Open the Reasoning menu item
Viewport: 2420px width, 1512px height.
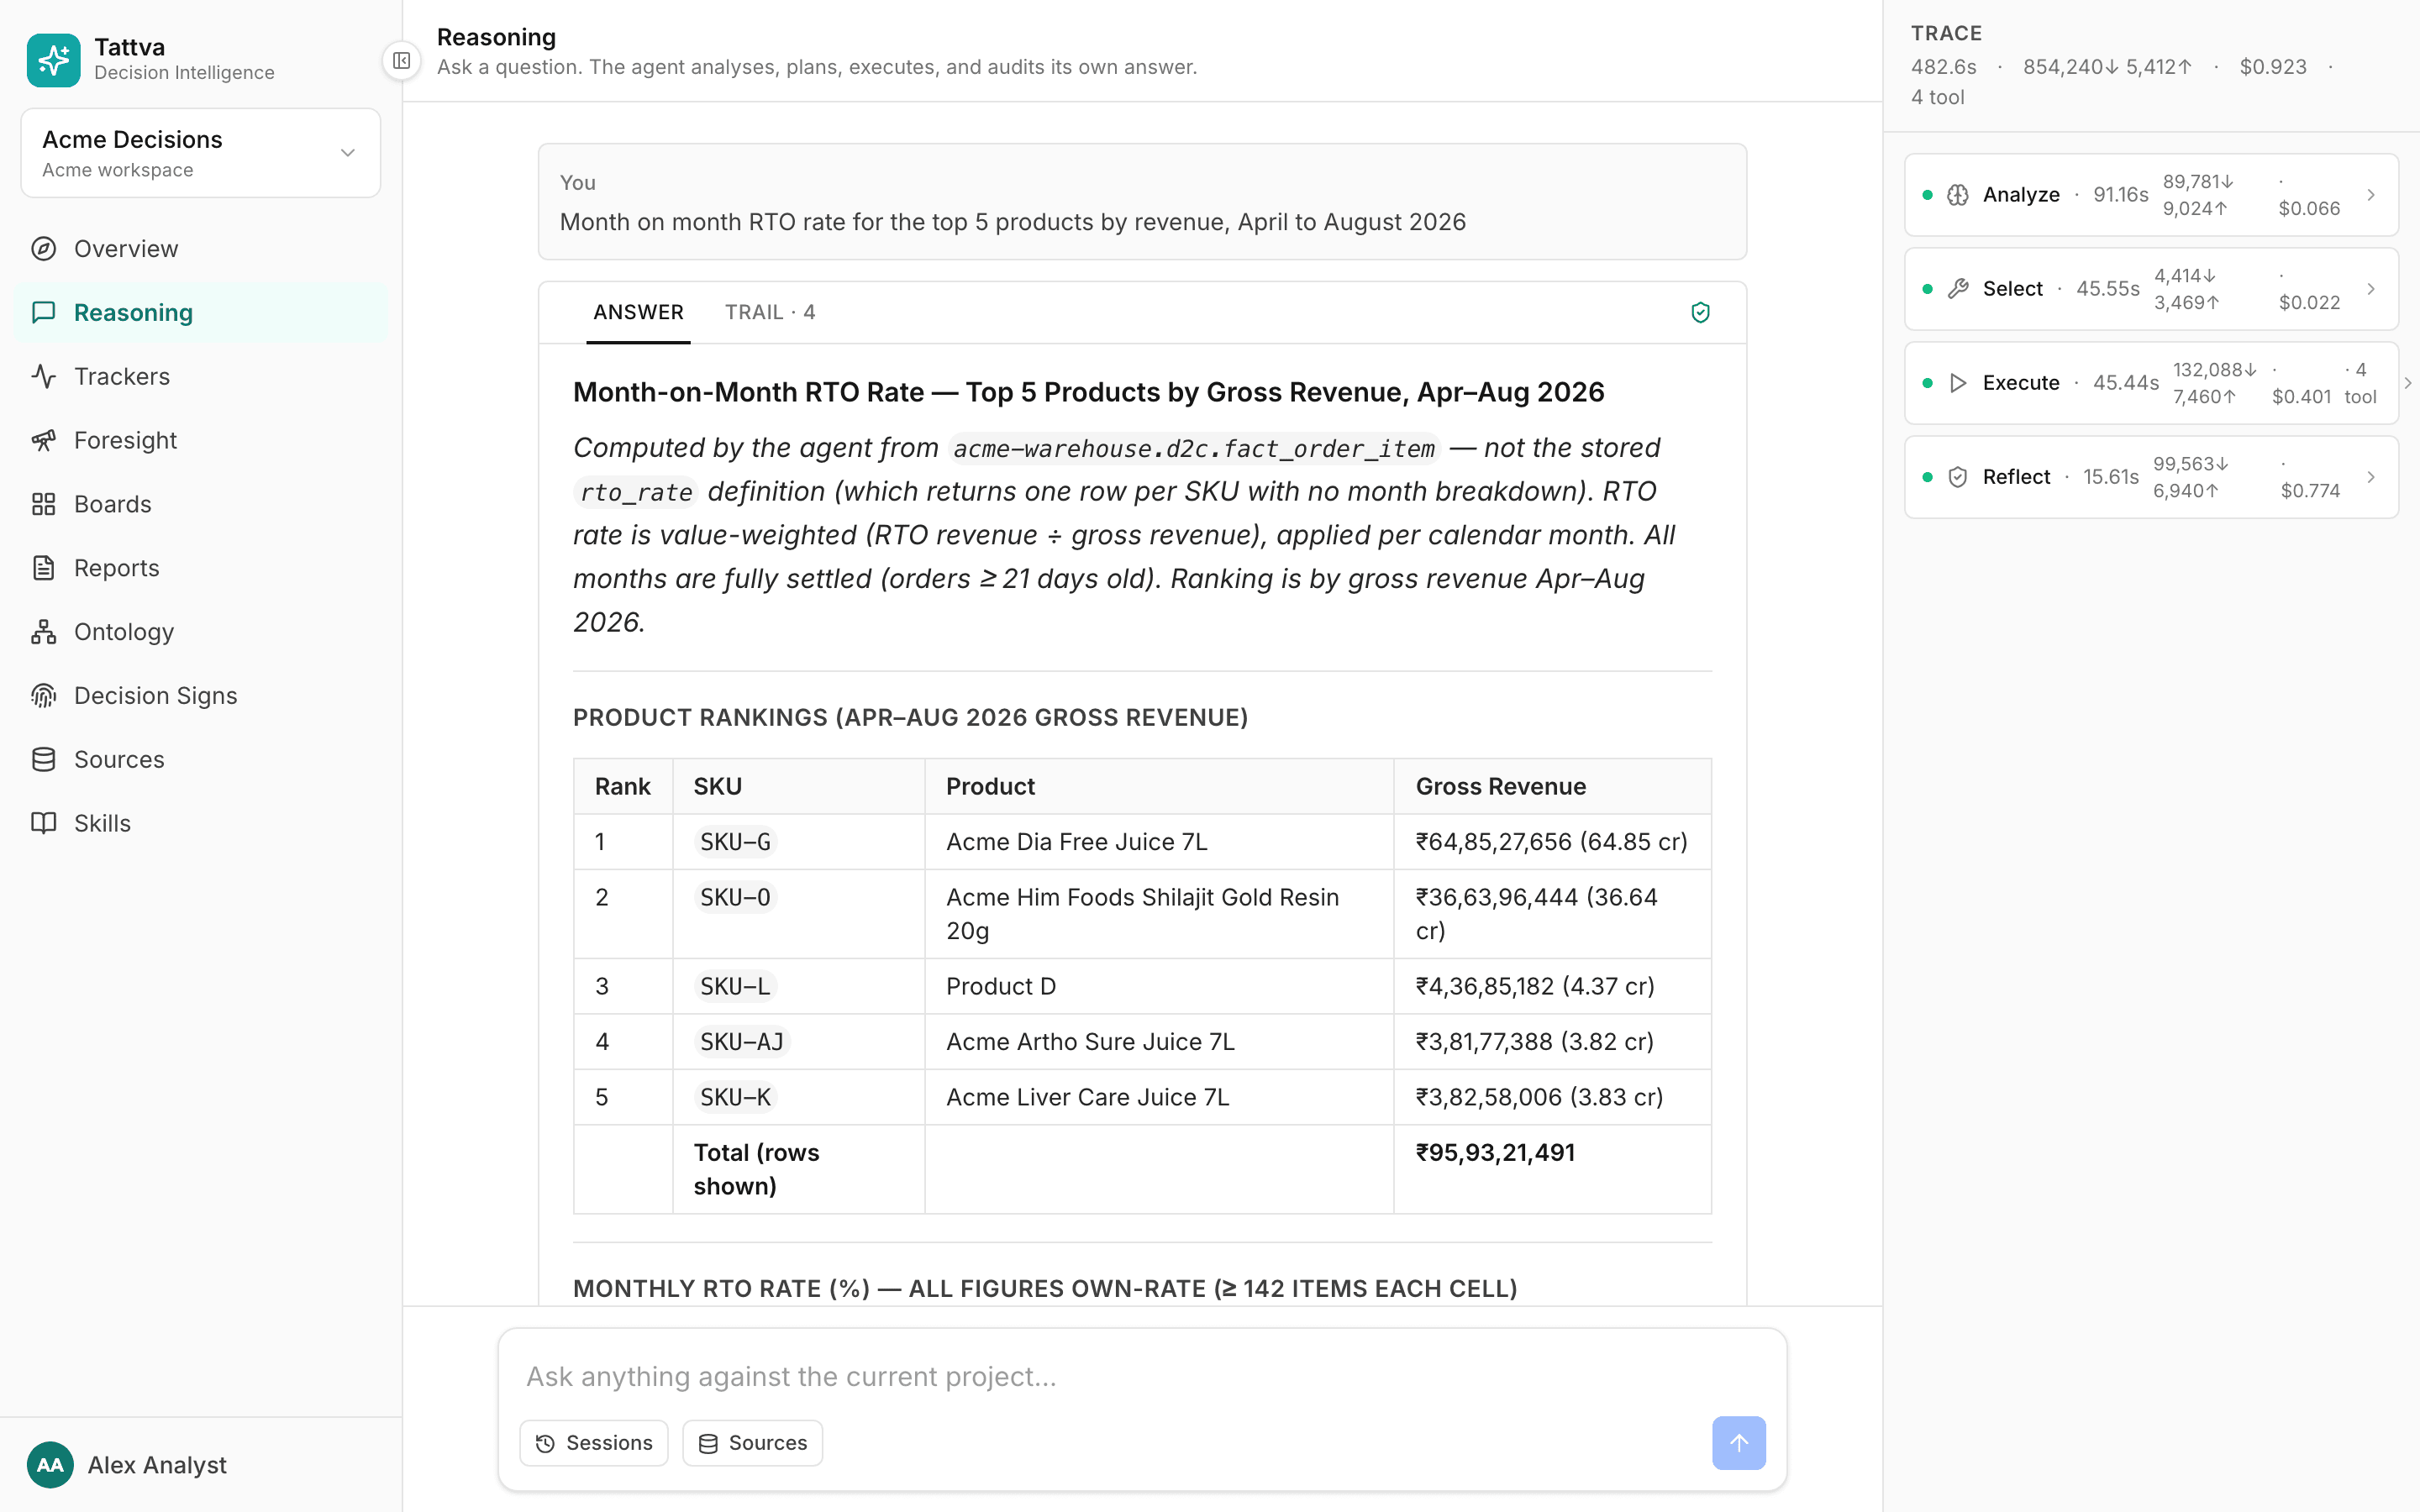[201, 313]
